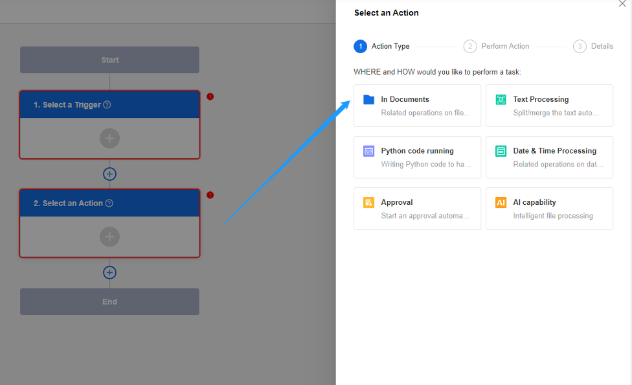Add a trigger with the gray plus circle
This screenshot has height=385, width=632.
tap(109, 138)
